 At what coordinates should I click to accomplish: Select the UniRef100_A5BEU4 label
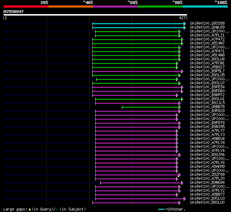coord(207,139)
